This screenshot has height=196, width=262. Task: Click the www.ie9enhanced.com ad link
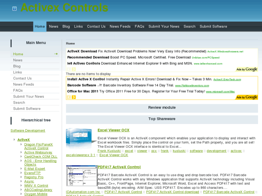(x=208, y=64)
